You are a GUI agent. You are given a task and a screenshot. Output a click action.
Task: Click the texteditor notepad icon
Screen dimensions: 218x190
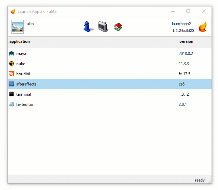(12, 104)
